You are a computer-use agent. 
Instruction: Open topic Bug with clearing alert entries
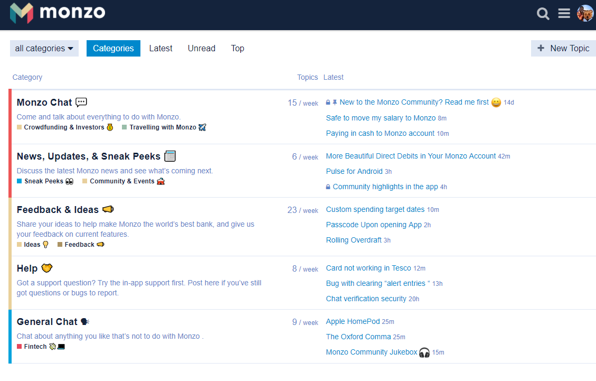pos(378,283)
